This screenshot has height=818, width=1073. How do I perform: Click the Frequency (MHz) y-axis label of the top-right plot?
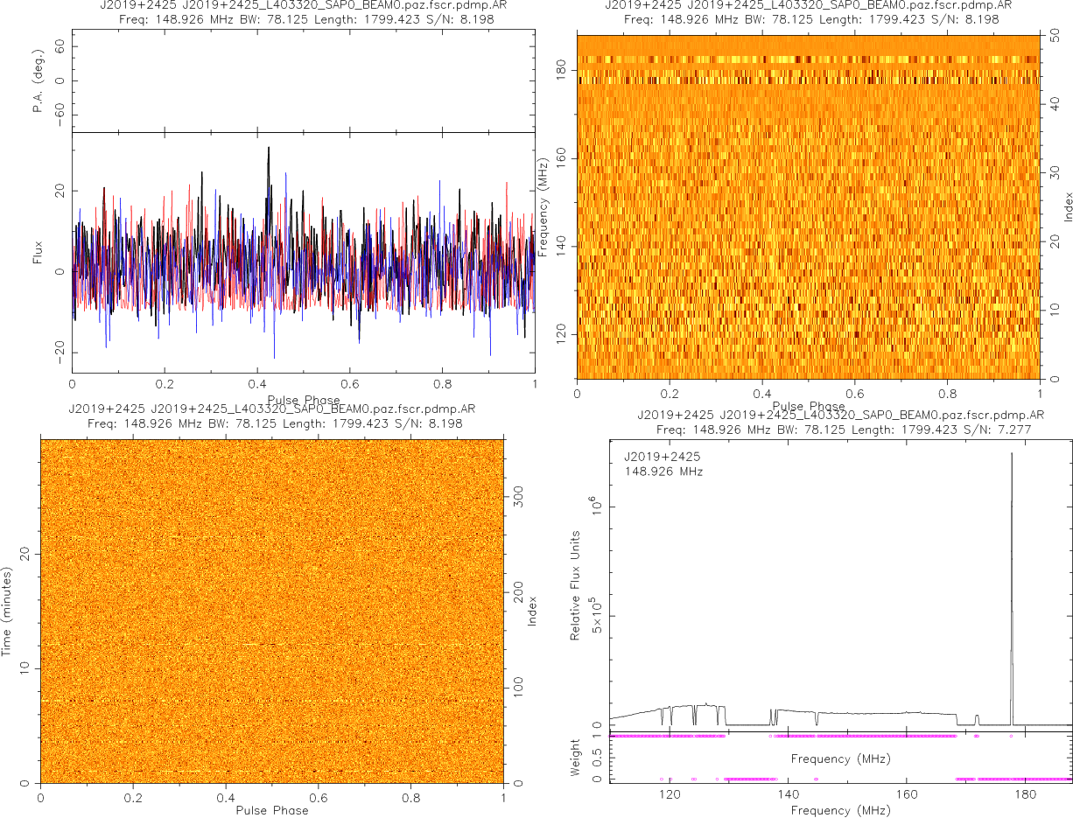544,207
